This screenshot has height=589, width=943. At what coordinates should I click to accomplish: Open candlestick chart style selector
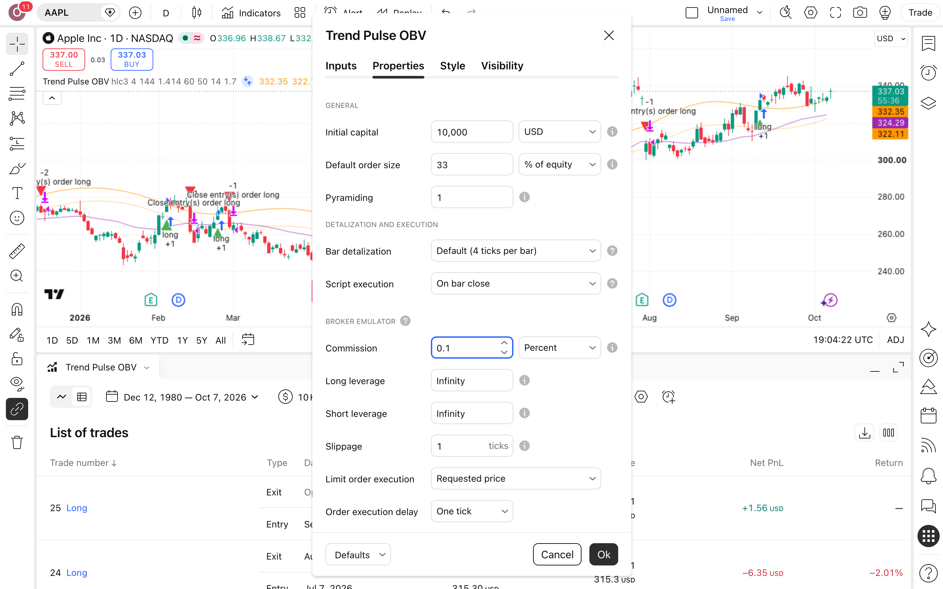pyautogui.click(x=197, y=13)
